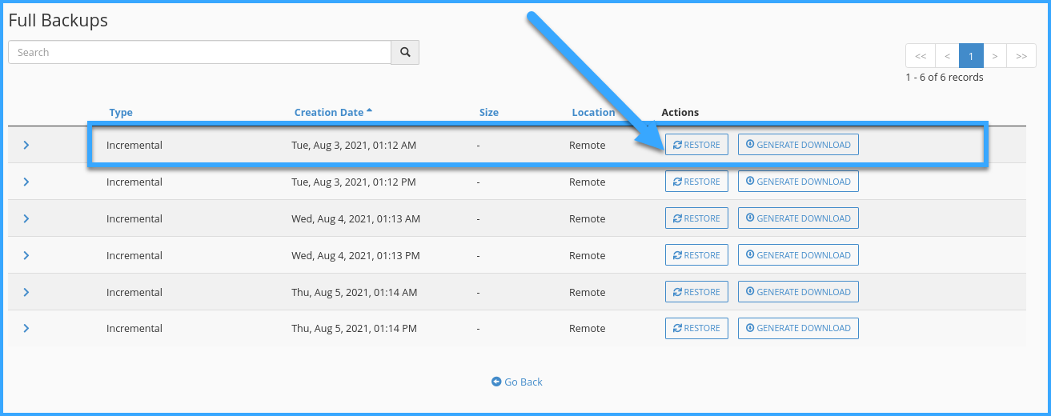The image size is (1051, 416).
Task: Generate download for Aug 3 01:12 PM backup
Action: tap(798, 182)
